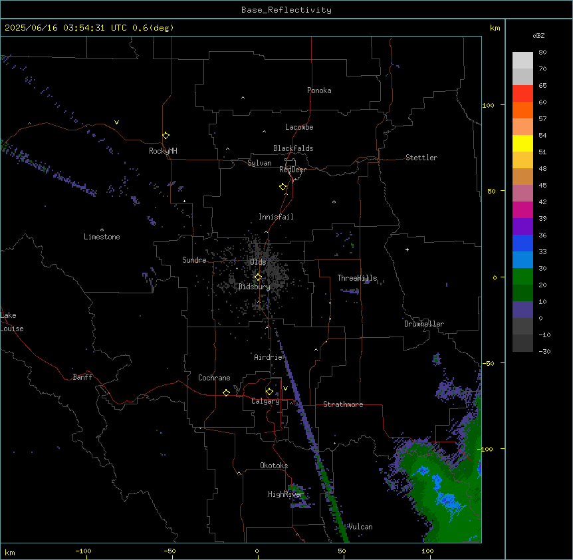
Task: Select the RockyMH map label
Action: (163, 151)
